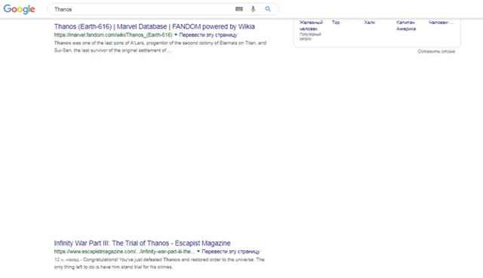The image size is (483, 278).
Task: Translate the Marvel Database page link
Action: 208,35
